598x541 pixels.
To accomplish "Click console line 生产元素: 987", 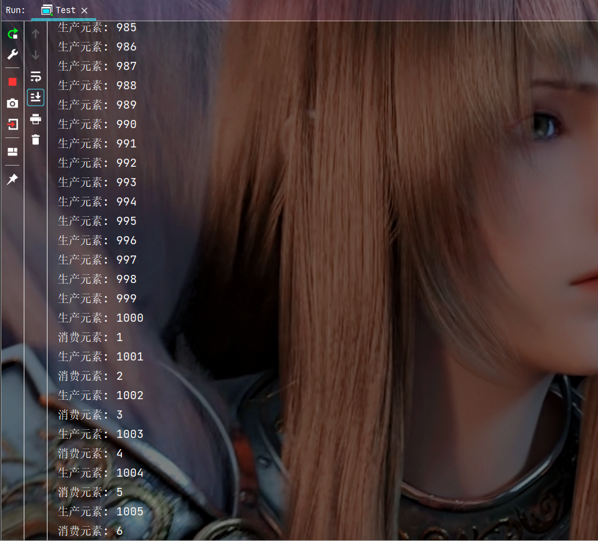I will [x=97, y=66].
